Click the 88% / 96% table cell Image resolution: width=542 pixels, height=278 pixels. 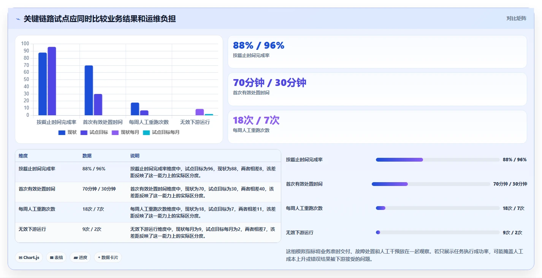click(x=94, y=168)
